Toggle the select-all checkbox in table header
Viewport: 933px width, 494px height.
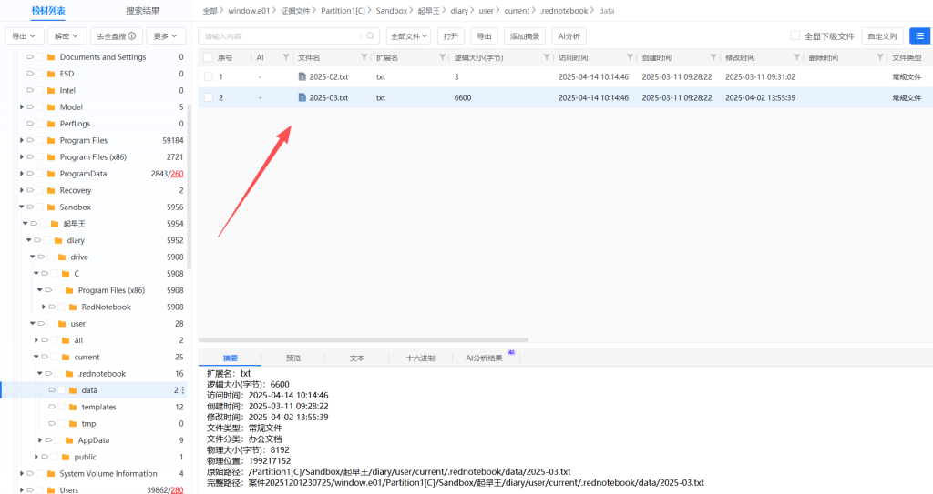[209, 57]
